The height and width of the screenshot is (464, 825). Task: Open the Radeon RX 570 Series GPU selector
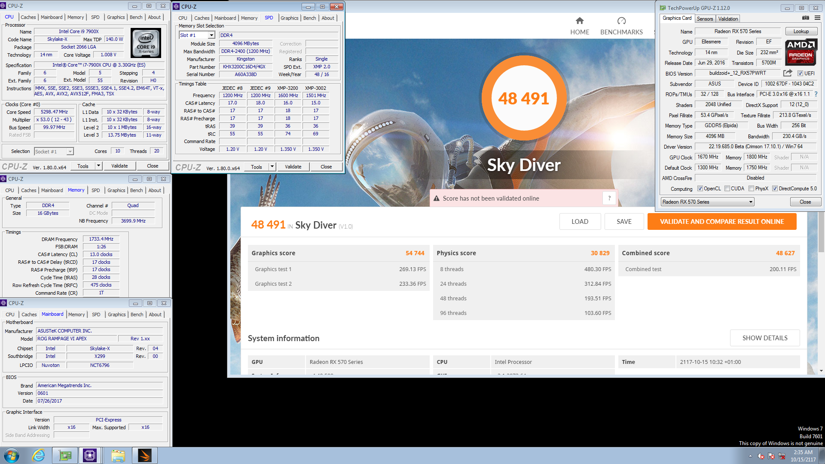(707, 202)
